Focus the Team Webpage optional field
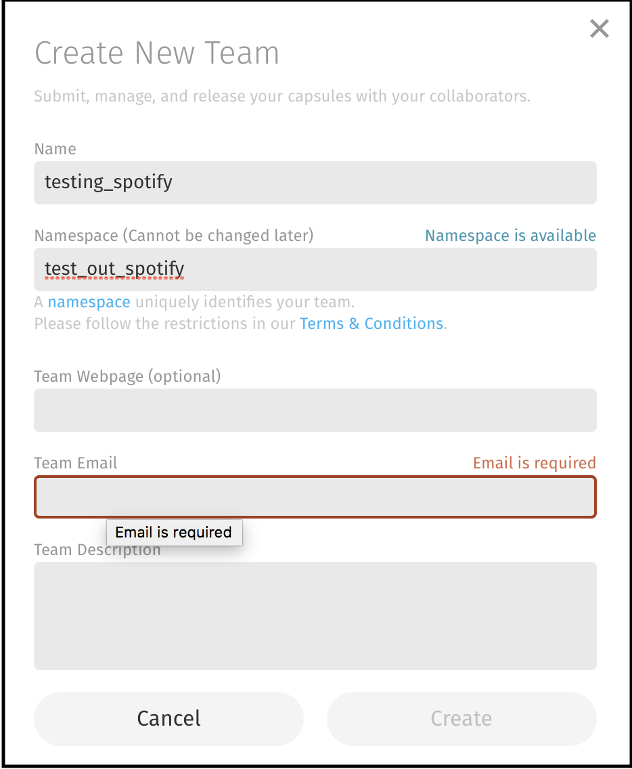 click(x=315, y=410)
